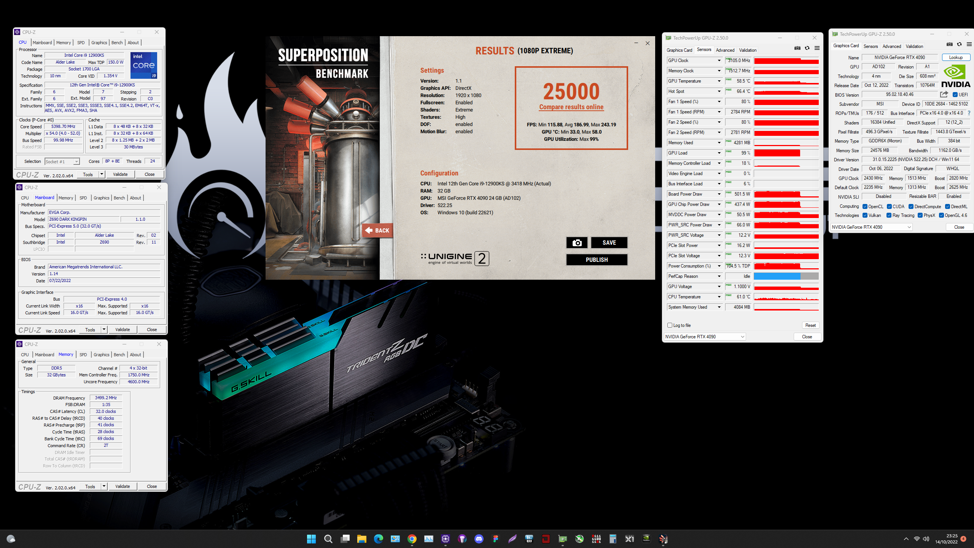Open taskbar Search
Image resolution: width=974 pixels, height=548 pixels.
[328, 539]
